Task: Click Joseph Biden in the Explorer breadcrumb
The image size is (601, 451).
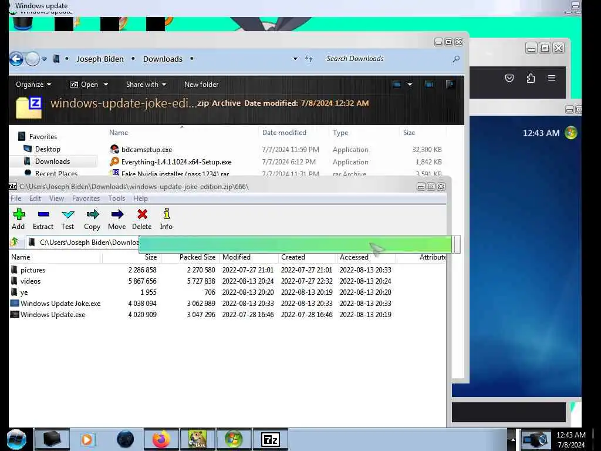Action: click(x=100, y=59)
